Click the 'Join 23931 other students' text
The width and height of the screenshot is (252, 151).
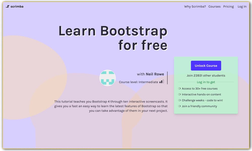206,75
